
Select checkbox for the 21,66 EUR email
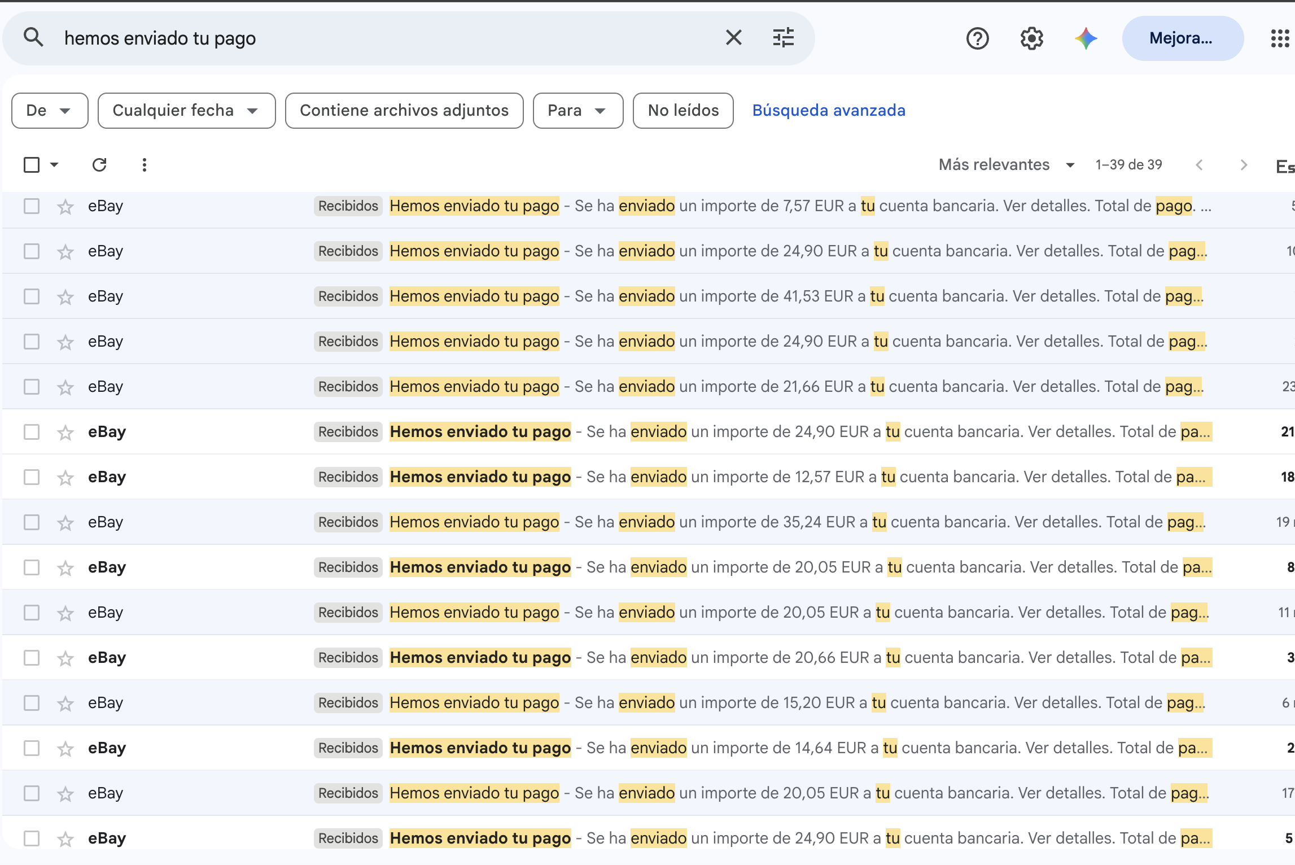click(x=32, y=387)
